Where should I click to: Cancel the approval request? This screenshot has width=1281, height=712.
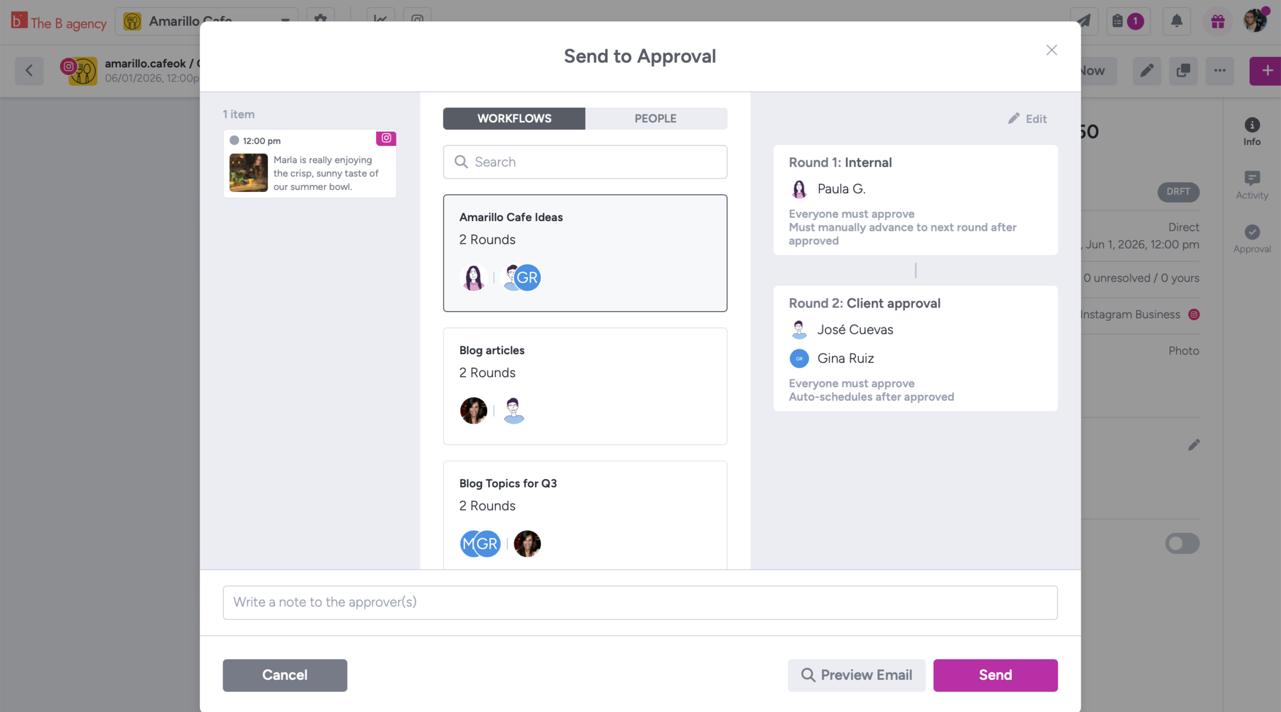pyautogui.click(x=284, y=675)
